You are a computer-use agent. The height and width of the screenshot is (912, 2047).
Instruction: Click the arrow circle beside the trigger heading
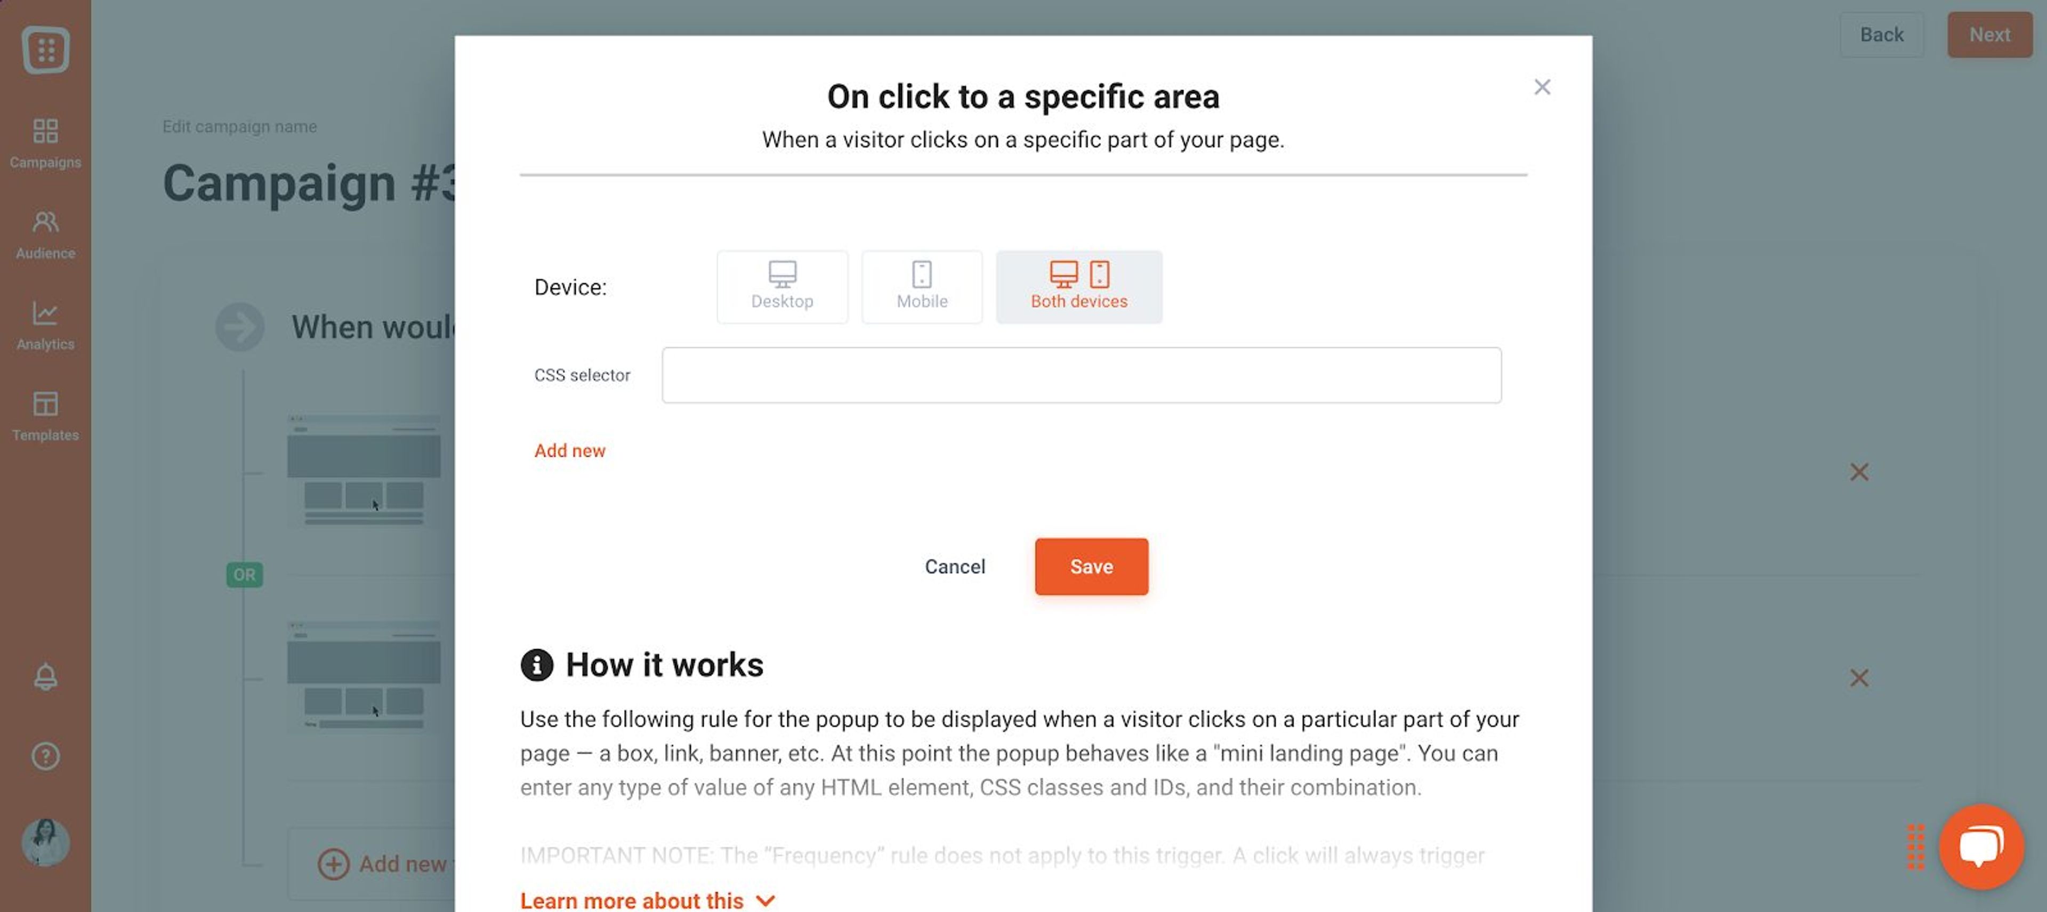pos(240,327)
